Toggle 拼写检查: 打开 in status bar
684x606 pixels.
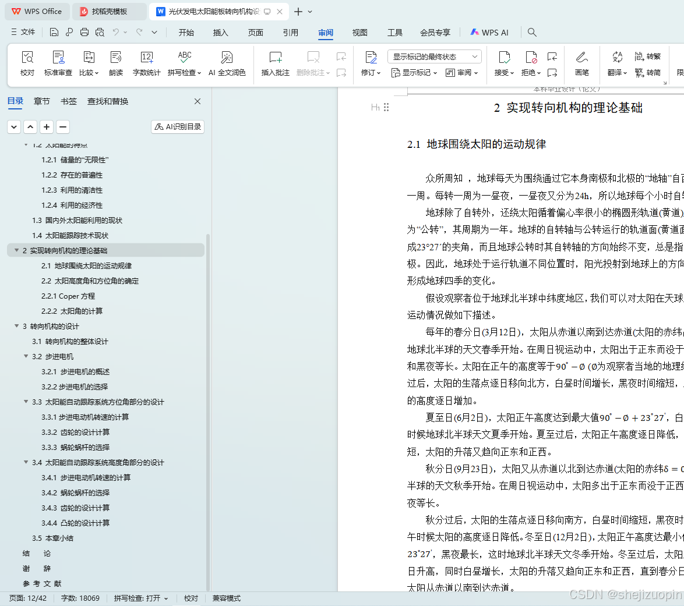(x=140, y=598)
